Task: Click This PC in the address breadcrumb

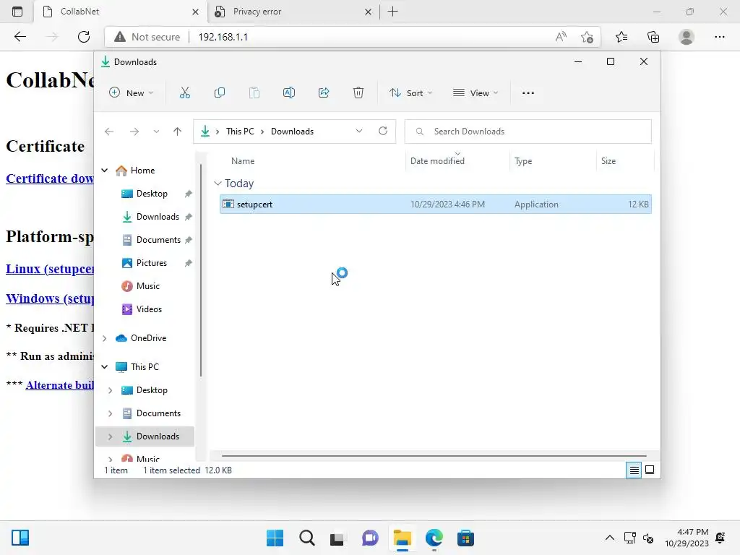Action: [240, 132]
